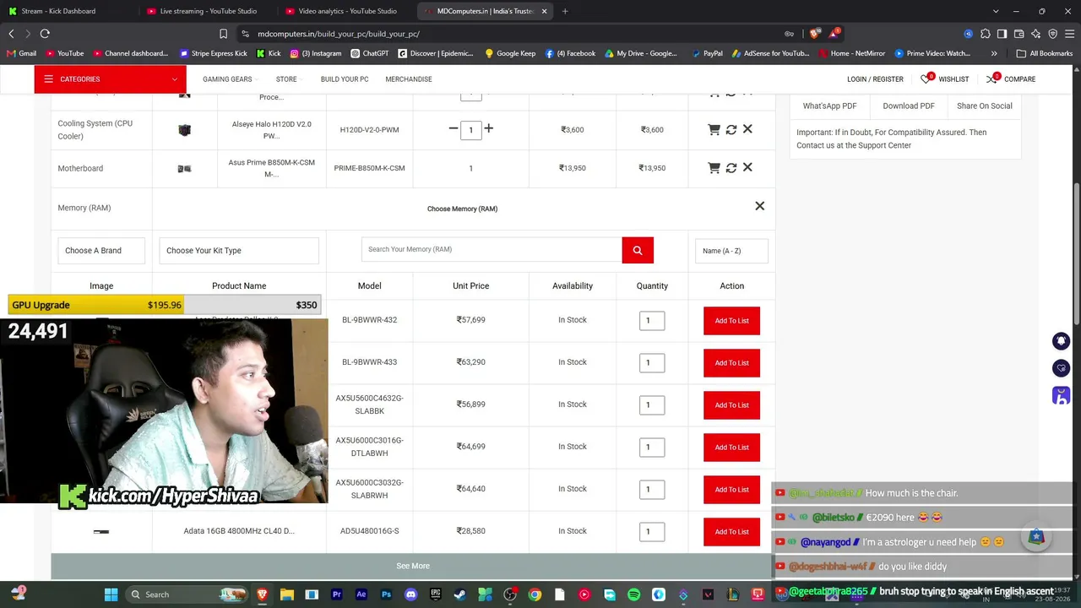Click the See More button
Viewport: 1081px width, 608px height.
(413, 566)
